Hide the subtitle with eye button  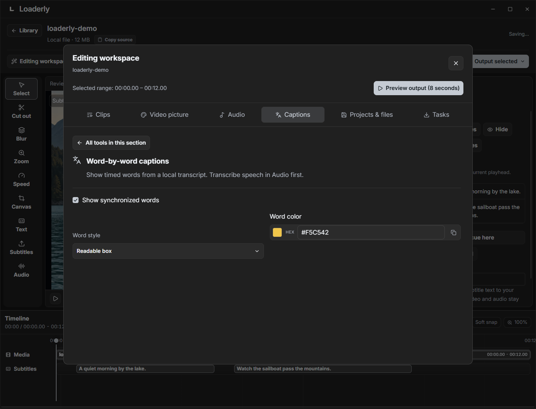click(498, 129)
